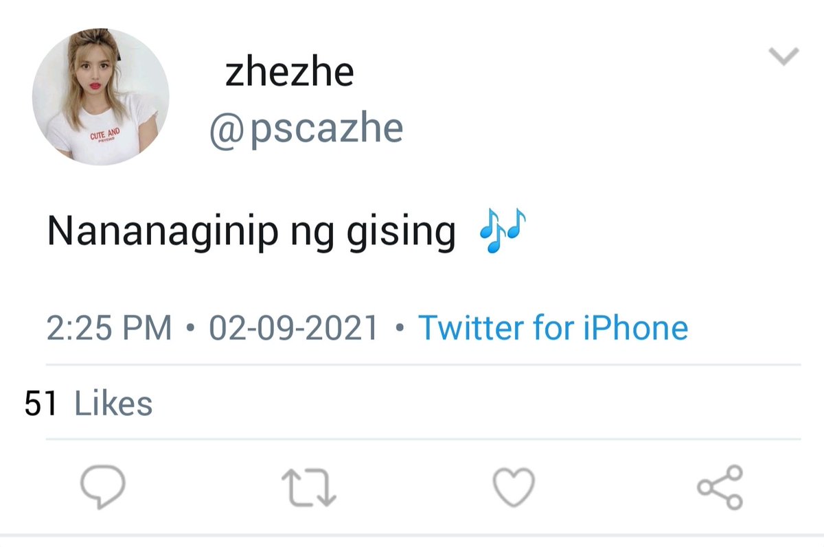Share the tweet via the share icon

pyautogui.click(x=720, y=487)
